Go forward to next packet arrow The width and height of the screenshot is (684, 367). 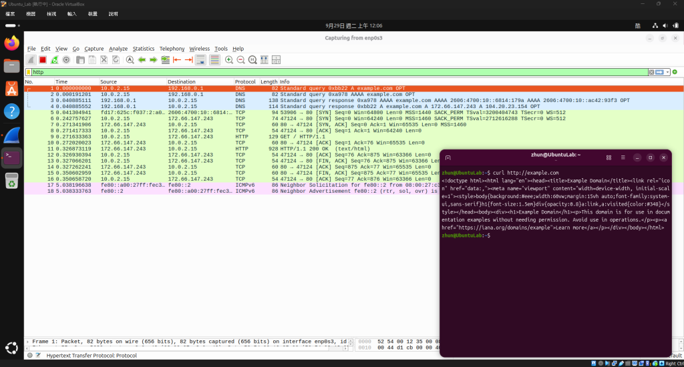[154, 59]
